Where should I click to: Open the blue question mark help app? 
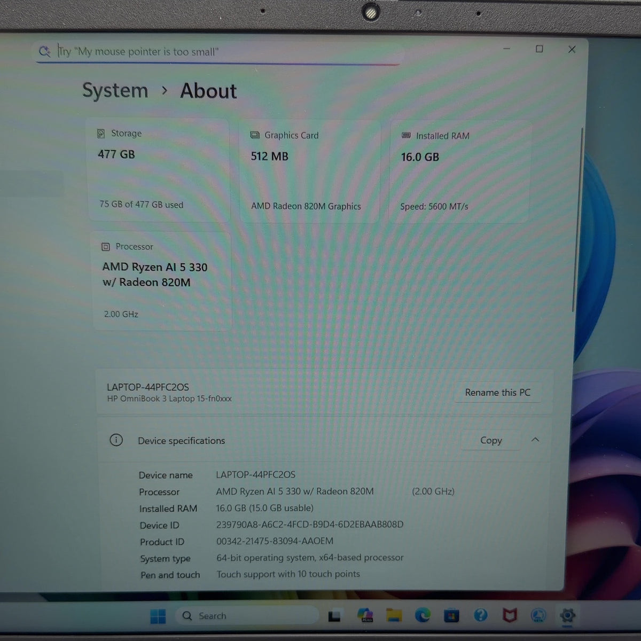481,615
